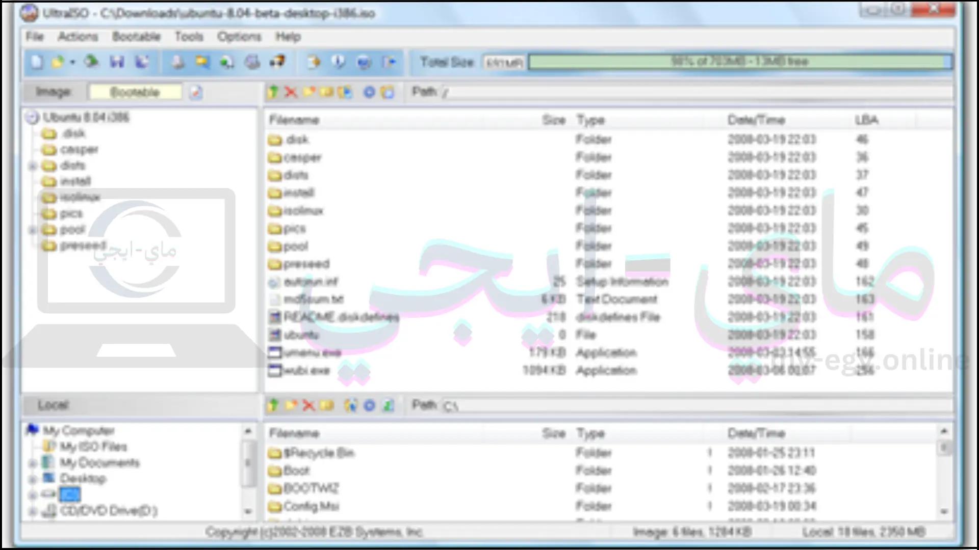The image size is (979, 550).
Task: Select the Ubuntu 8.04 i386 root node
Action: click(x=86, y=117)
